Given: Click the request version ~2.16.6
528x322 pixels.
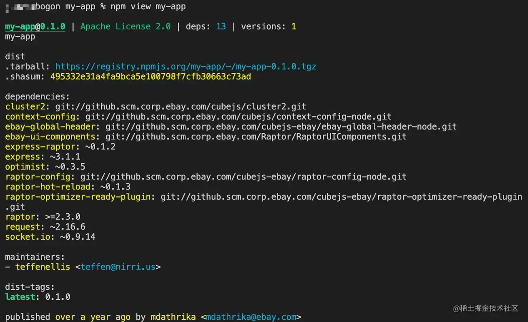Looking at the screenshot, I should [68, 227].
